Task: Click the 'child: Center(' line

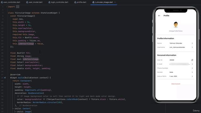Action: pos(23,109)
